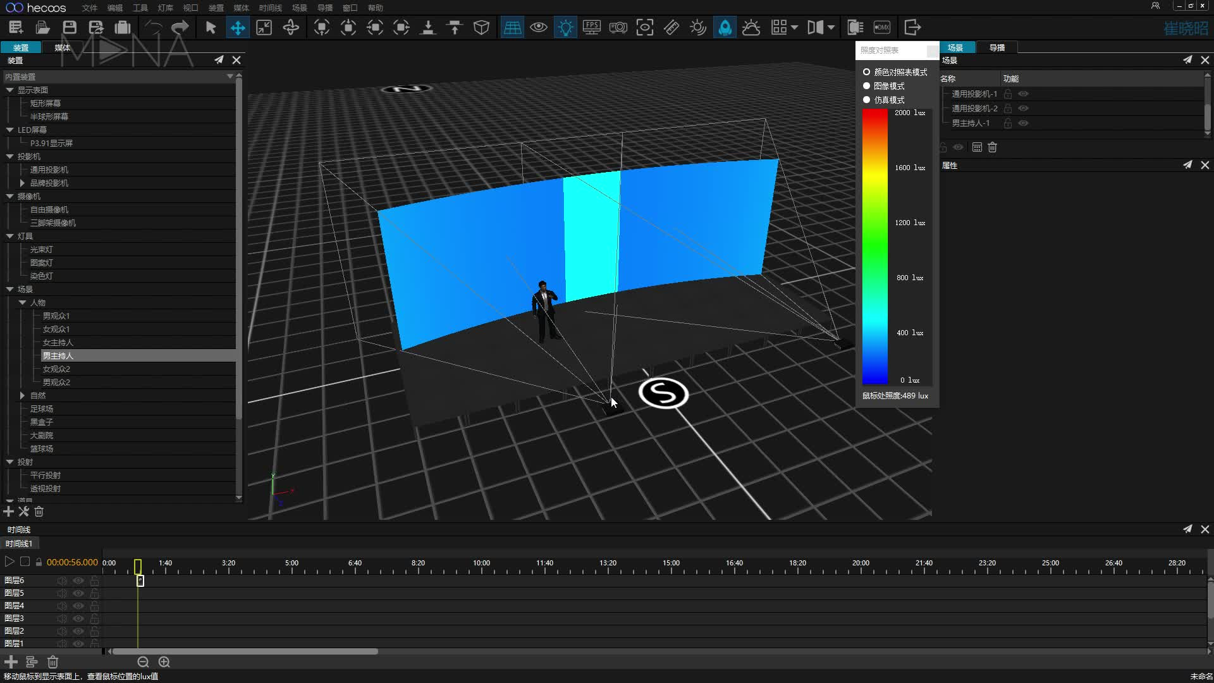Click the DMX toolbar icon
Image resolution: width=1214 pixels, height=683 pixels.
tap(881, 27)
